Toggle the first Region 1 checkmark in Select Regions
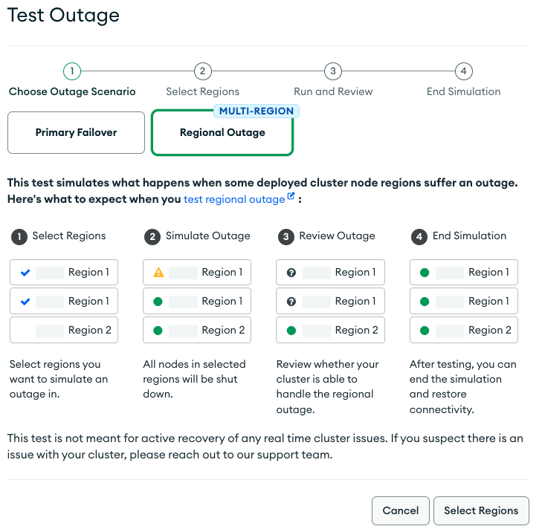This screenshot has height=532, width=542. (x=25, y=273)
